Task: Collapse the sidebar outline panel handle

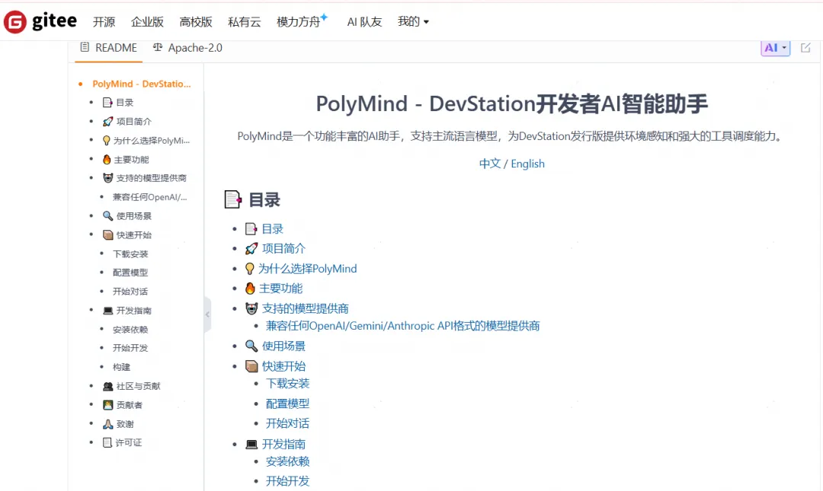Action: pyautogui.click(x=207, y=315)
